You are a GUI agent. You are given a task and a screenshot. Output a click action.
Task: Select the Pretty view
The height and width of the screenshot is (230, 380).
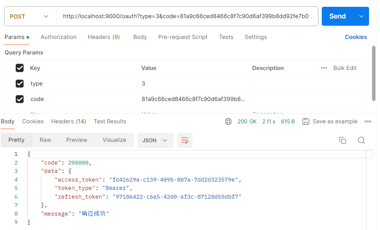click(16, 140)
